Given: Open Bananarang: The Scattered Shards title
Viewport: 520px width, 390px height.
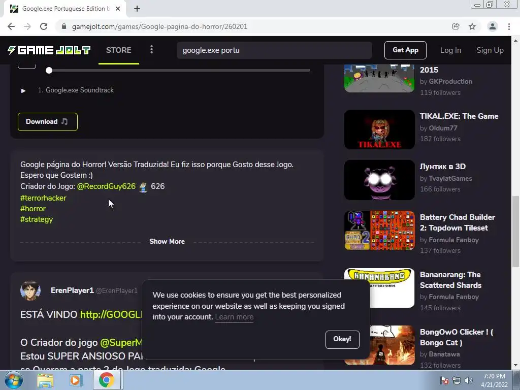Looking at the screenshot, I should [451, 280].
